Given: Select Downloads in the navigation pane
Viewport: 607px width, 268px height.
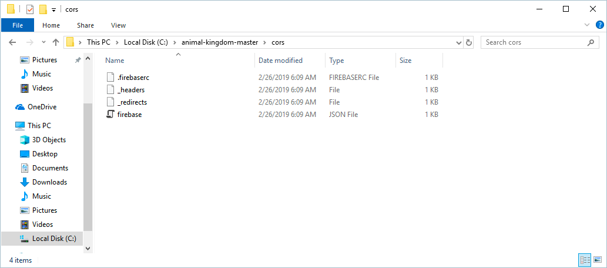Looking at the screenshot, I should tap(49, 182).
